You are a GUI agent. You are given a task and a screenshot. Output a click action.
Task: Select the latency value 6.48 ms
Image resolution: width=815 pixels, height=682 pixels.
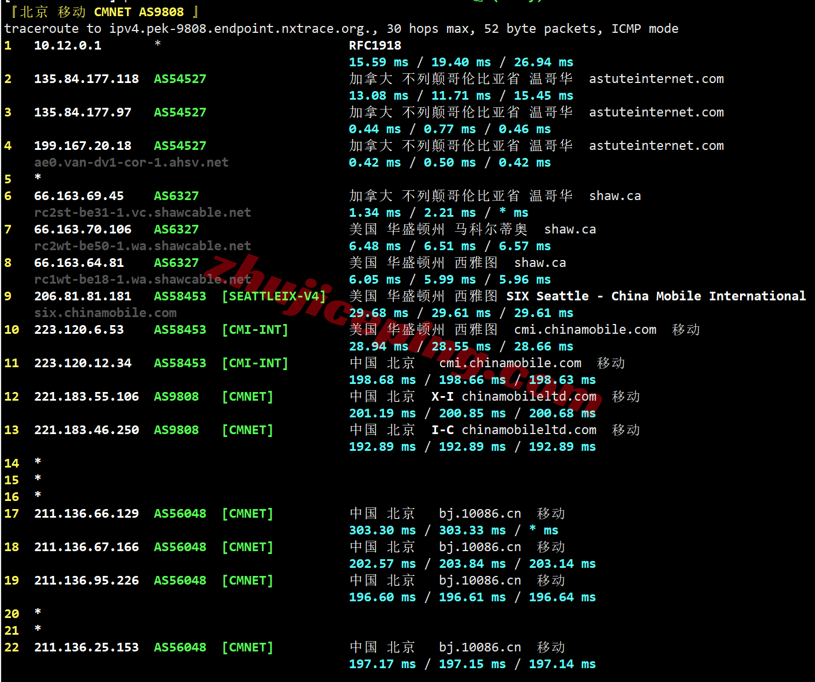pyautogui.click(x=375, y=246)
